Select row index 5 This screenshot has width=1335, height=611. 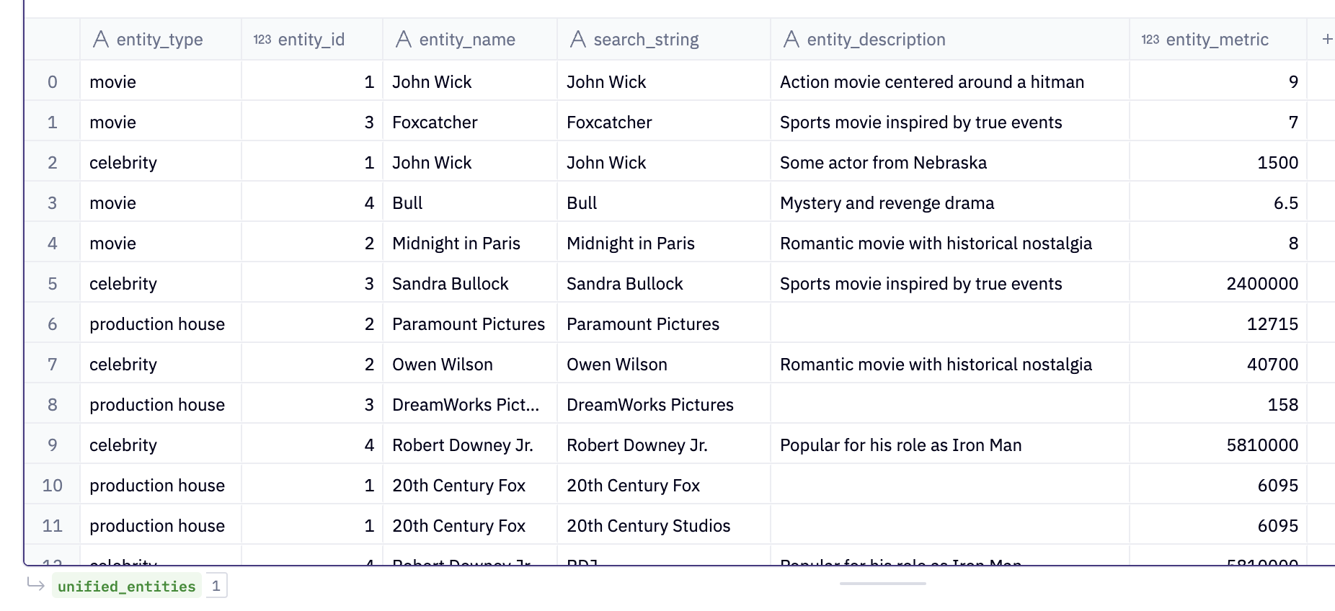(x=53, y=284)
